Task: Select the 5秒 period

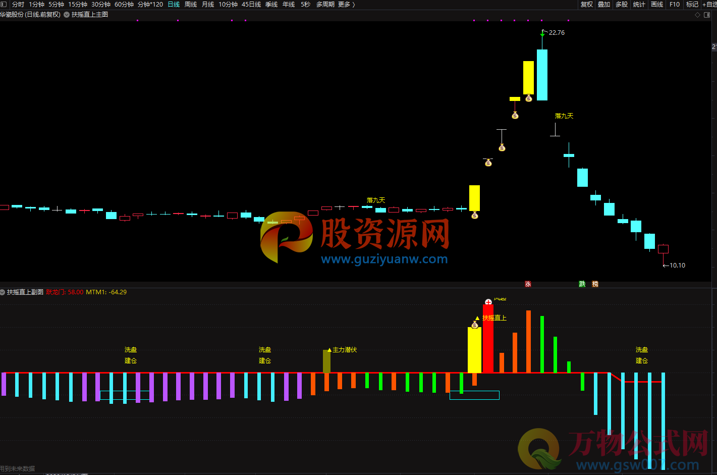Action: point(306,4)
